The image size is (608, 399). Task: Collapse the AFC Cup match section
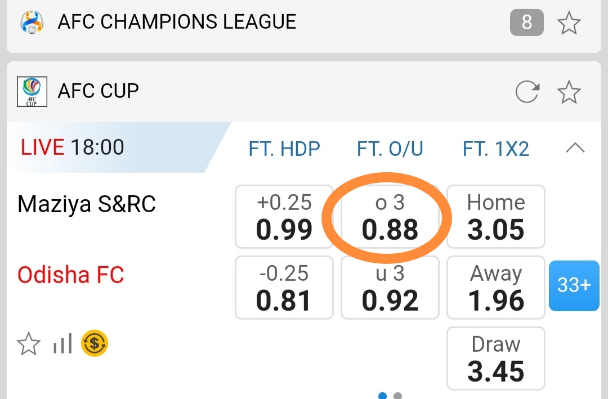575,149
